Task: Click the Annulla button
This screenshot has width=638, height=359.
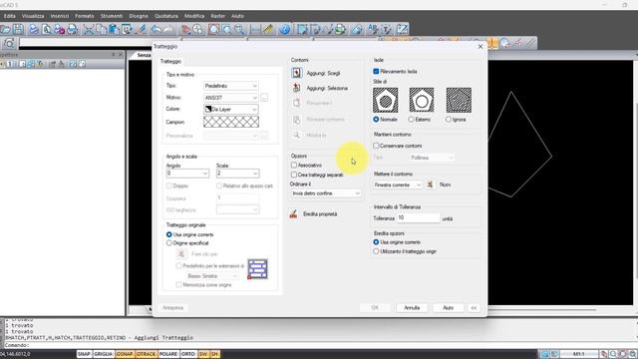Action: (412, 308)
